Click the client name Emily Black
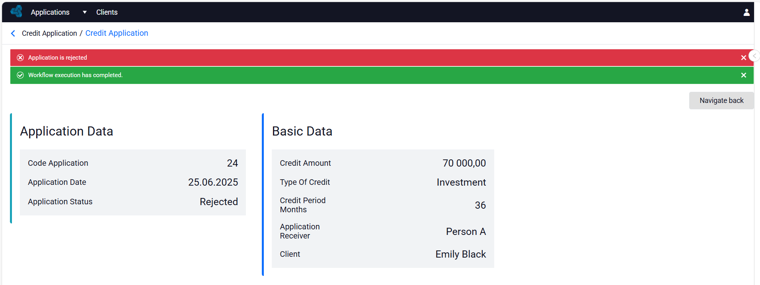Viewport: 760px width, 285px height. 460,254
